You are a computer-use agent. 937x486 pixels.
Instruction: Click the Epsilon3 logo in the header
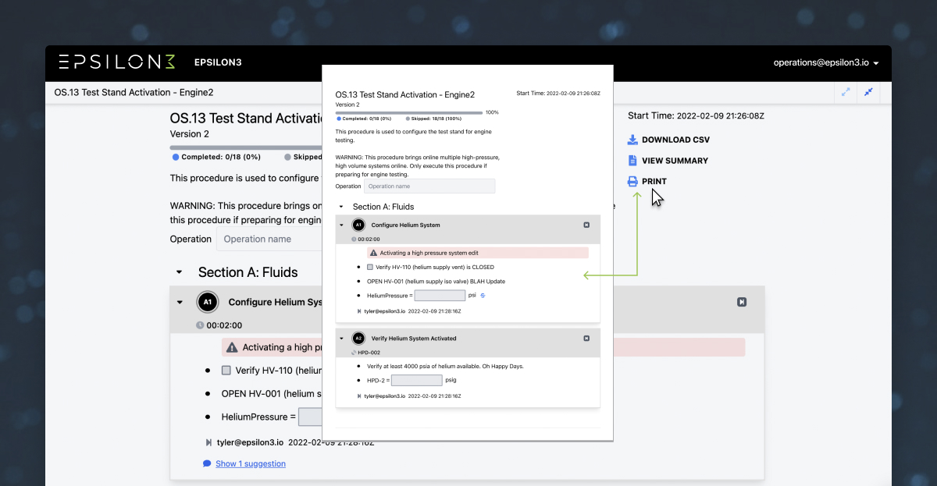tap(117, 62)
